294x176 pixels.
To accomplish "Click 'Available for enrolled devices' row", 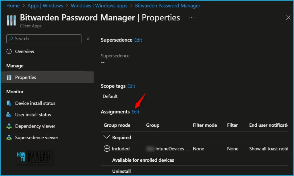I will [x=143, y=160].
